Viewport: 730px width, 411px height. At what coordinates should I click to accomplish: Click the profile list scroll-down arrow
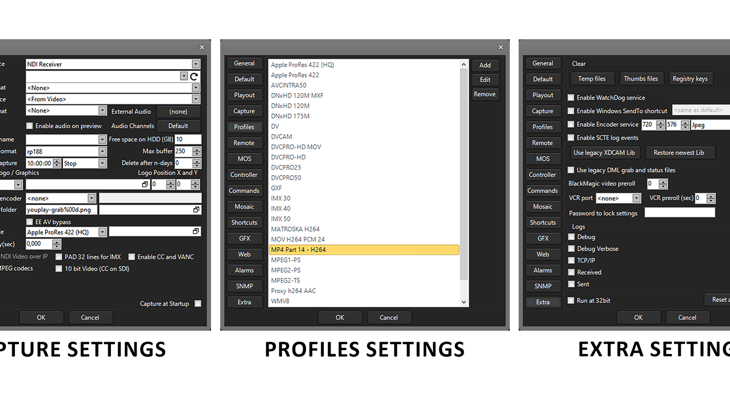(464, 302)
